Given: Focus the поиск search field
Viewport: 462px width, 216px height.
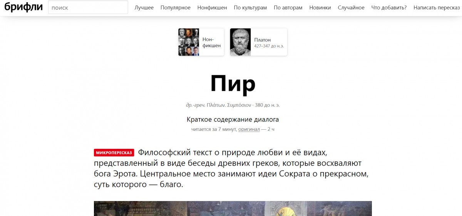Looking at the screenshot, I should pyautogui.click(x=88, y=7).
